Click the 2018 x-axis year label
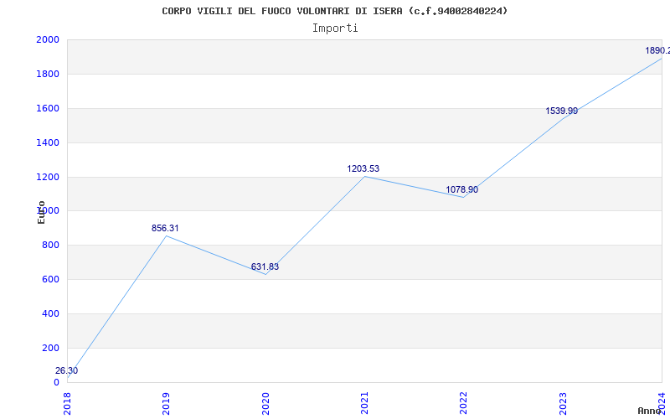 pos(68,402)
